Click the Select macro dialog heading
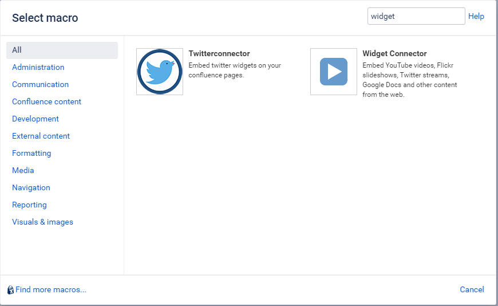This screenshot has height=306, width=498. 45,18
